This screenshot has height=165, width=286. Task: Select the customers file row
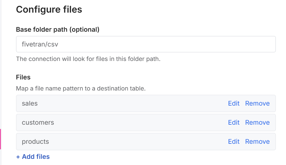124,123
